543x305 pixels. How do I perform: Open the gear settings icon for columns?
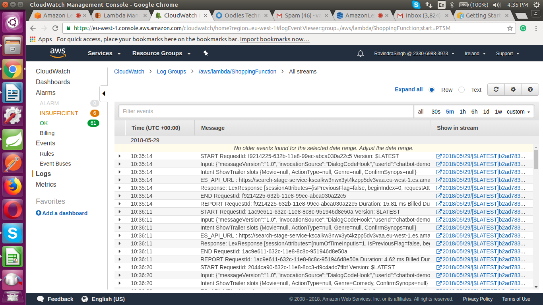click(513, 89)
